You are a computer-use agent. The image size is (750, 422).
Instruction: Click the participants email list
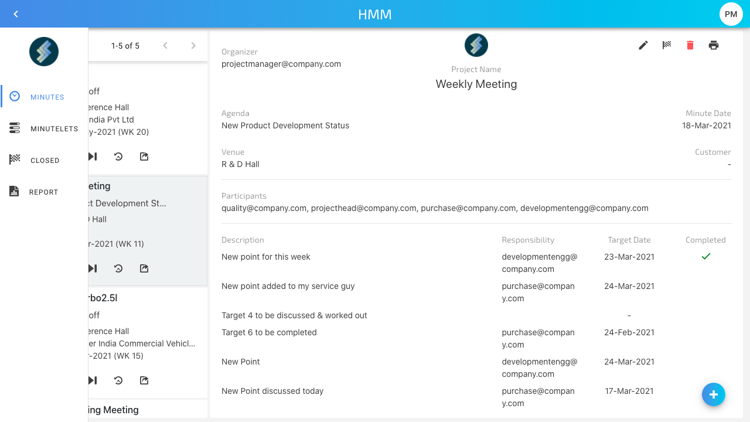[435, 208]
